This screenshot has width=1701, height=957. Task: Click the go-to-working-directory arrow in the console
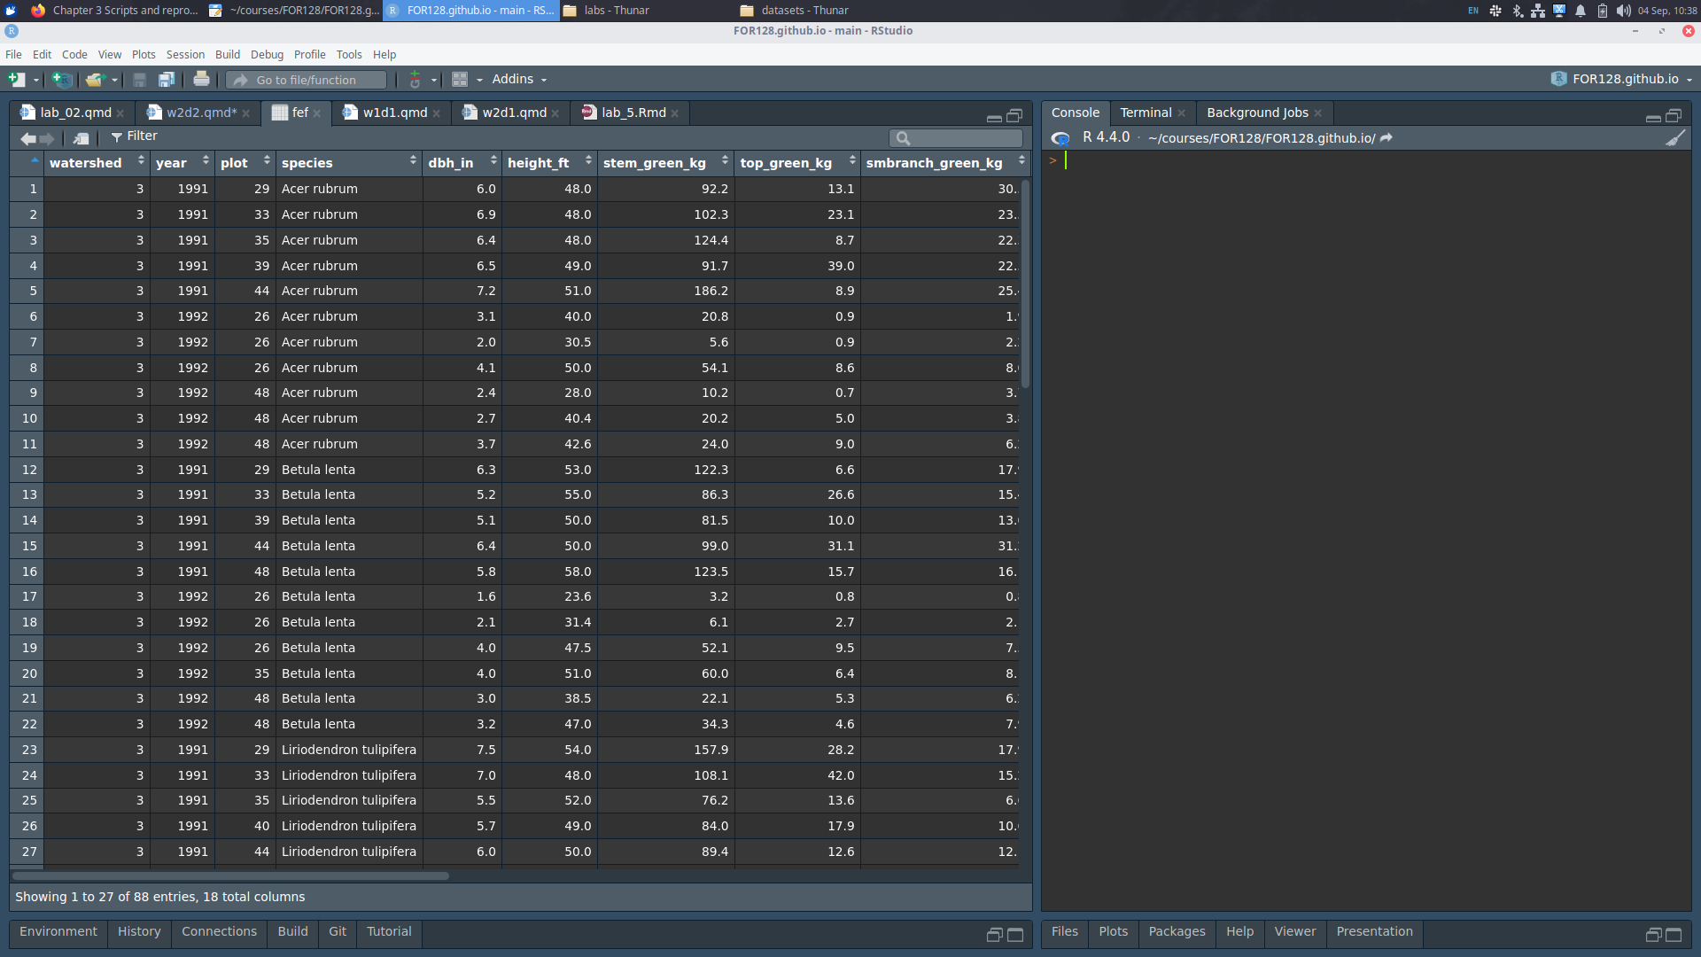1386,138
